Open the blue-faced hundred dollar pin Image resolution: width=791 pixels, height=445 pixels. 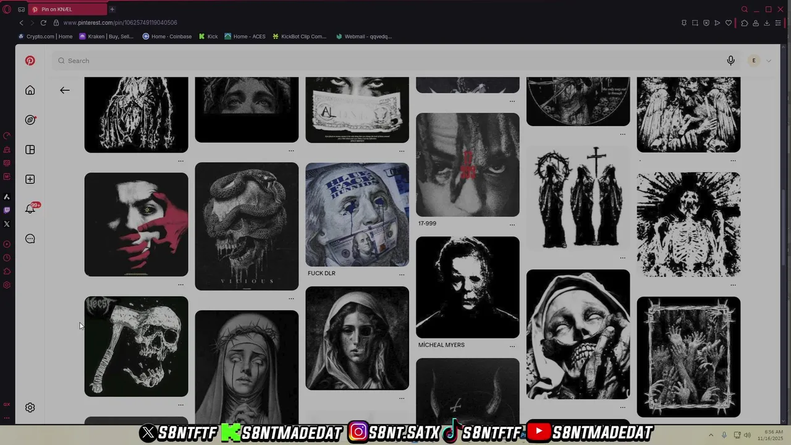tap(357, 214)
